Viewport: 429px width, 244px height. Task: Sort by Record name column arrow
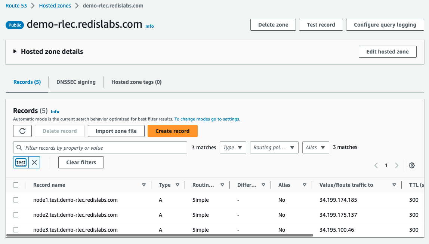pos(144,185)
